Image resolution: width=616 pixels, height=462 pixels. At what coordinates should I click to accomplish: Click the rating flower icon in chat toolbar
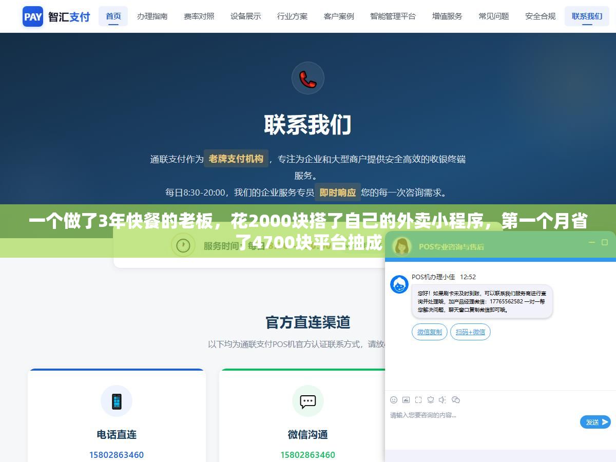tap(431, 400)
